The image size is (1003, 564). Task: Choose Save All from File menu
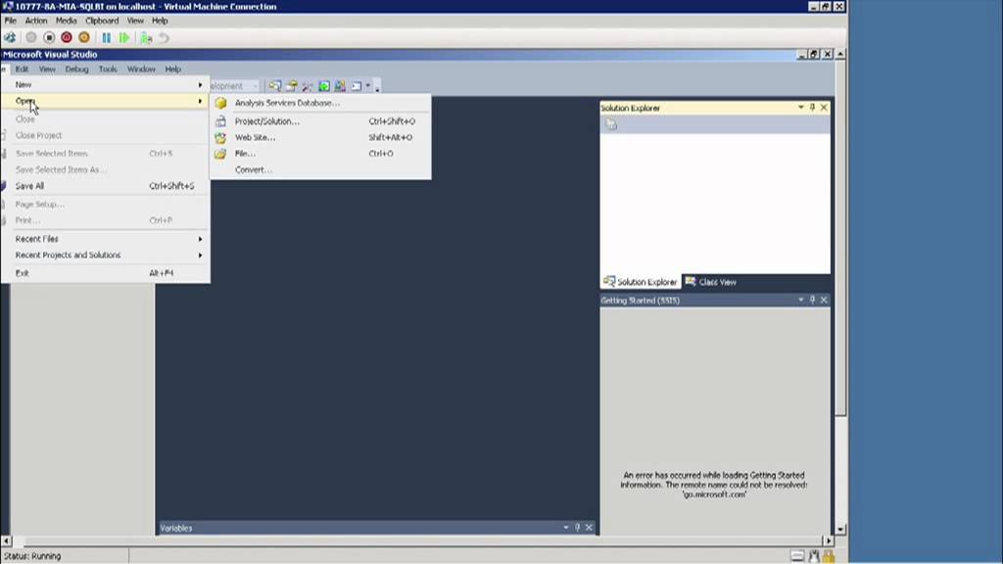(x=105, y=186)
